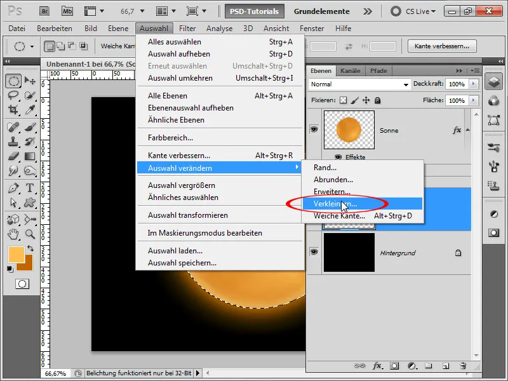The width and height of the screenshot is (508, 381).
Task: Open the Filter menu
Action: pyautogui.click(x=187, y=29)
